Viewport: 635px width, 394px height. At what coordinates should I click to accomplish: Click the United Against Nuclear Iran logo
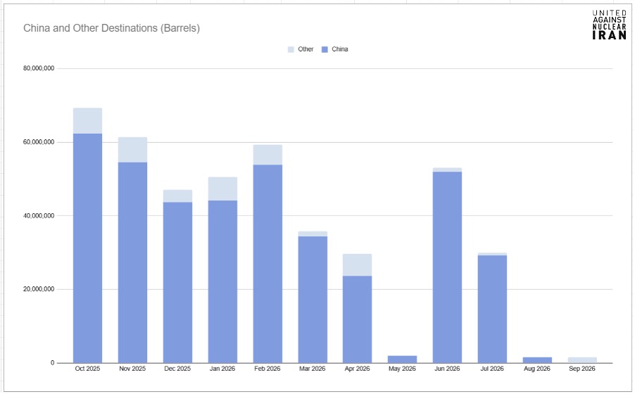point(609,25)
